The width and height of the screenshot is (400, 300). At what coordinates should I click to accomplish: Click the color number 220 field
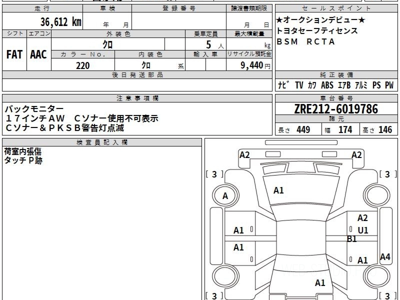coord(83,65)
